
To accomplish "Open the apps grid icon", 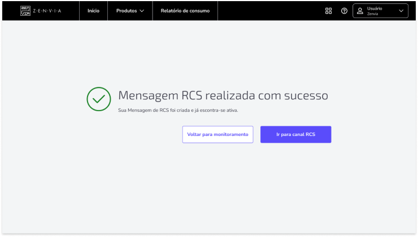I will coord(328,11).
